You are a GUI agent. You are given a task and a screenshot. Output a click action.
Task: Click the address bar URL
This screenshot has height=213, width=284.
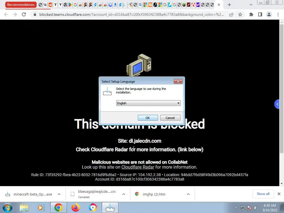click(x=131, y=14)
